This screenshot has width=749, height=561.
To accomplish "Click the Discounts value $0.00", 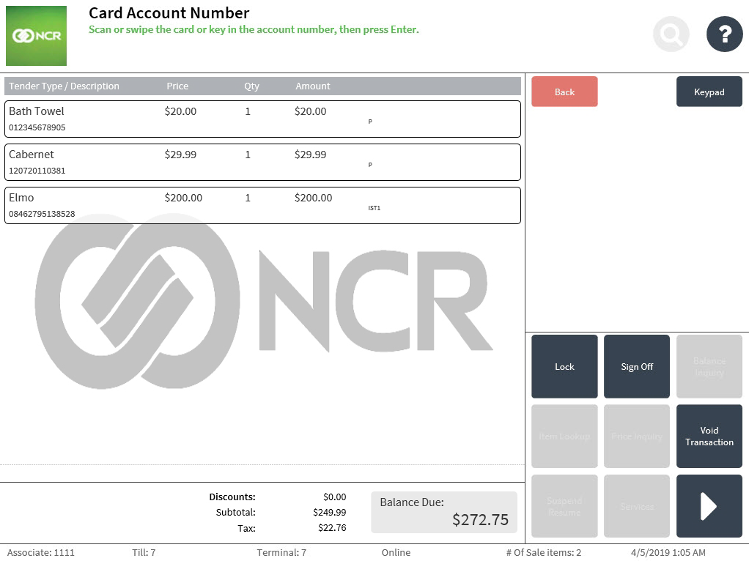I will [334, 497].
